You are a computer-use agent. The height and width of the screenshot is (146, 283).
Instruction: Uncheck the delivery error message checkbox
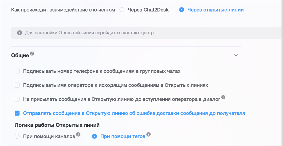tap(17, 113)
